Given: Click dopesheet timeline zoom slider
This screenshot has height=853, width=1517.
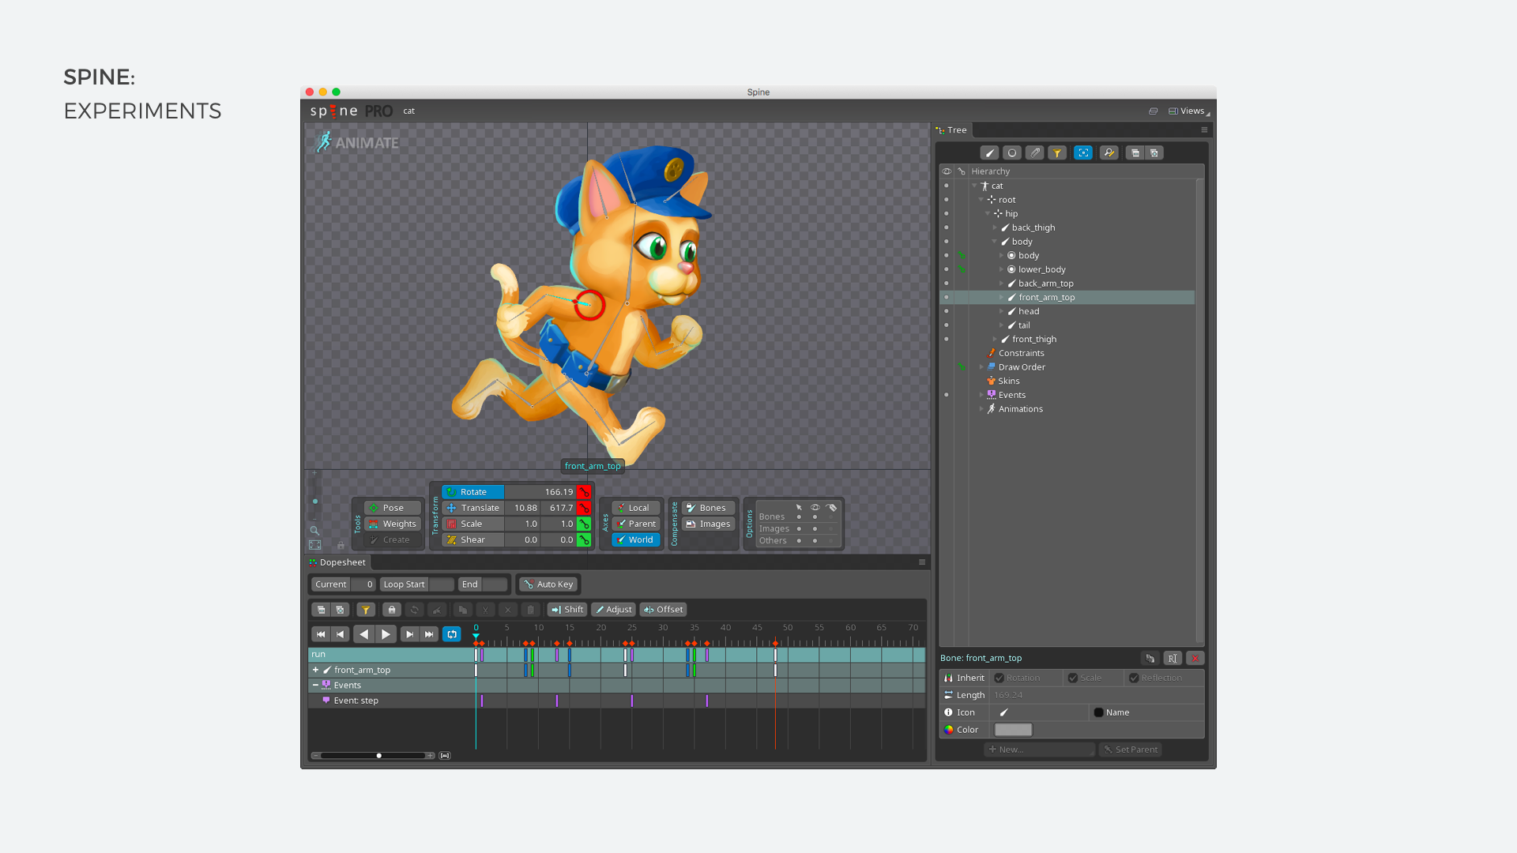Looking at the screenshot, I should (374, 756).
